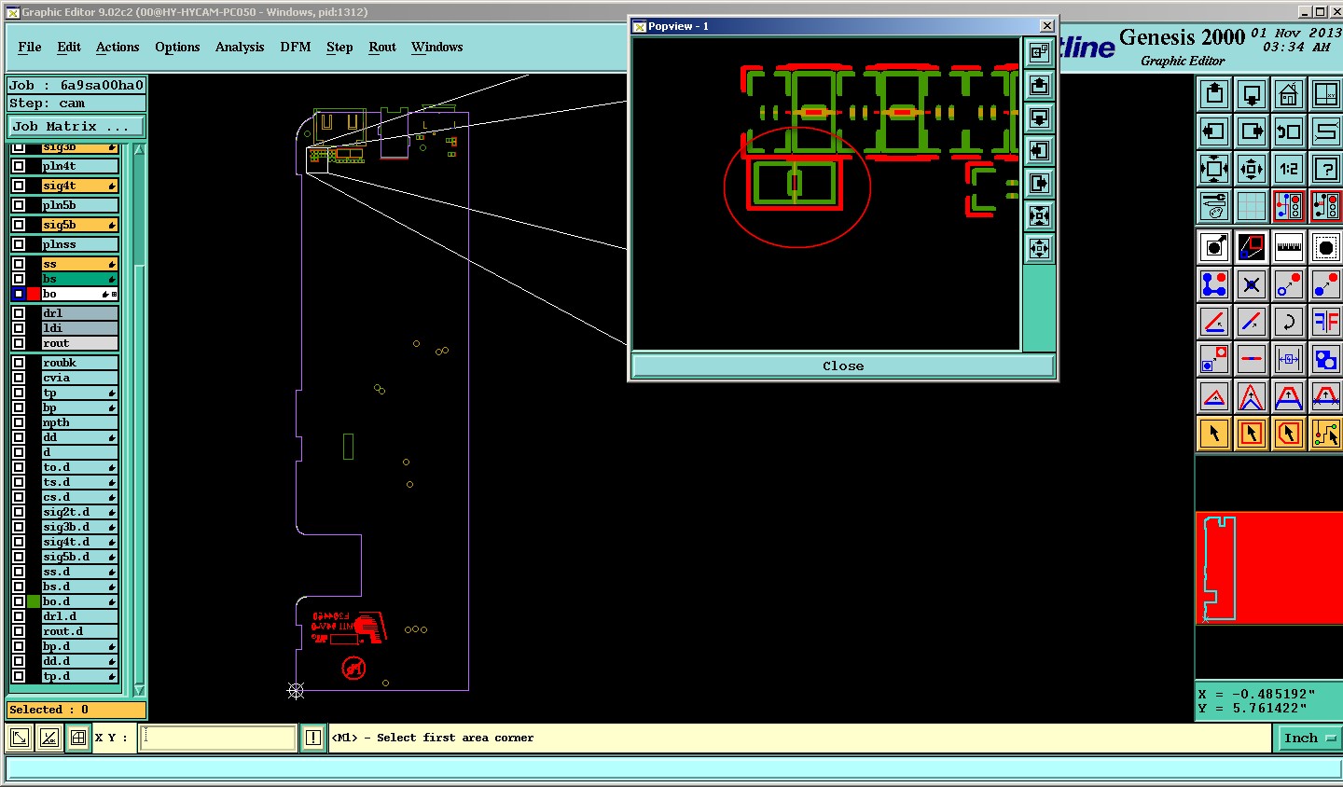Click the mirror F flip icon
Screen dimensions: 1343x787
(x=1325, y=322)
